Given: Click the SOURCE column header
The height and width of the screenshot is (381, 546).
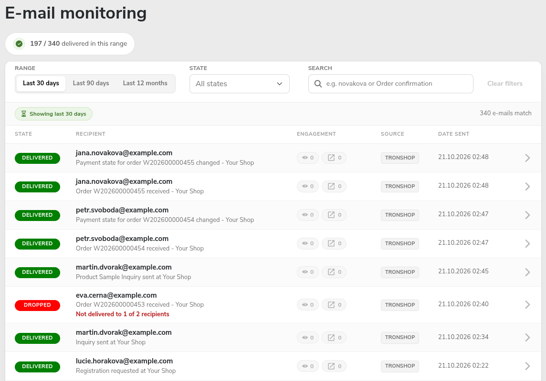Looking at the screenshot, I should tap(392, 134).
